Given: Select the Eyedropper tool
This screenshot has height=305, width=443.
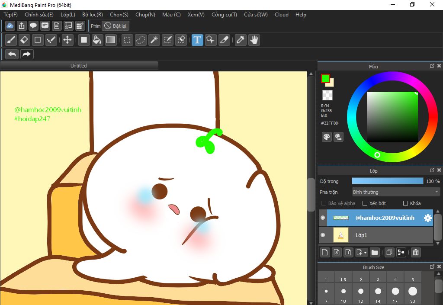Looking at the screenshot, I should [x=241, y=40].
